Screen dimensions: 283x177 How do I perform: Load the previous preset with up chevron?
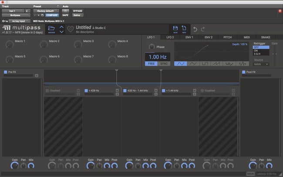pos(61,27)
